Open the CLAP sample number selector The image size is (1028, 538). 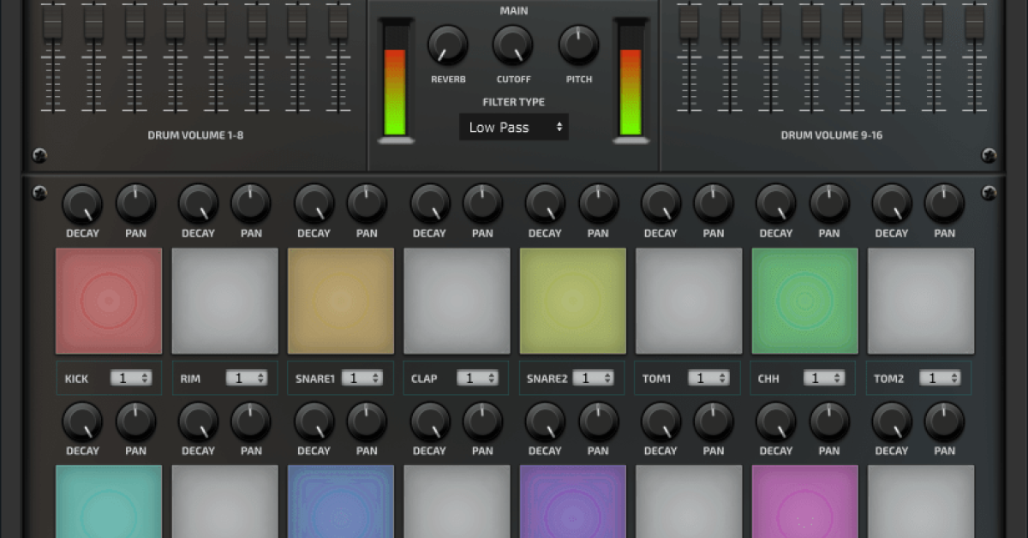[x=477, y=378]
